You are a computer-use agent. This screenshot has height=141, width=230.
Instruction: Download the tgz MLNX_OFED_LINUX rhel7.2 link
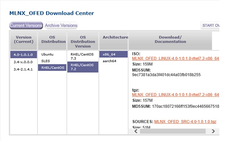[x=175, y=95]
